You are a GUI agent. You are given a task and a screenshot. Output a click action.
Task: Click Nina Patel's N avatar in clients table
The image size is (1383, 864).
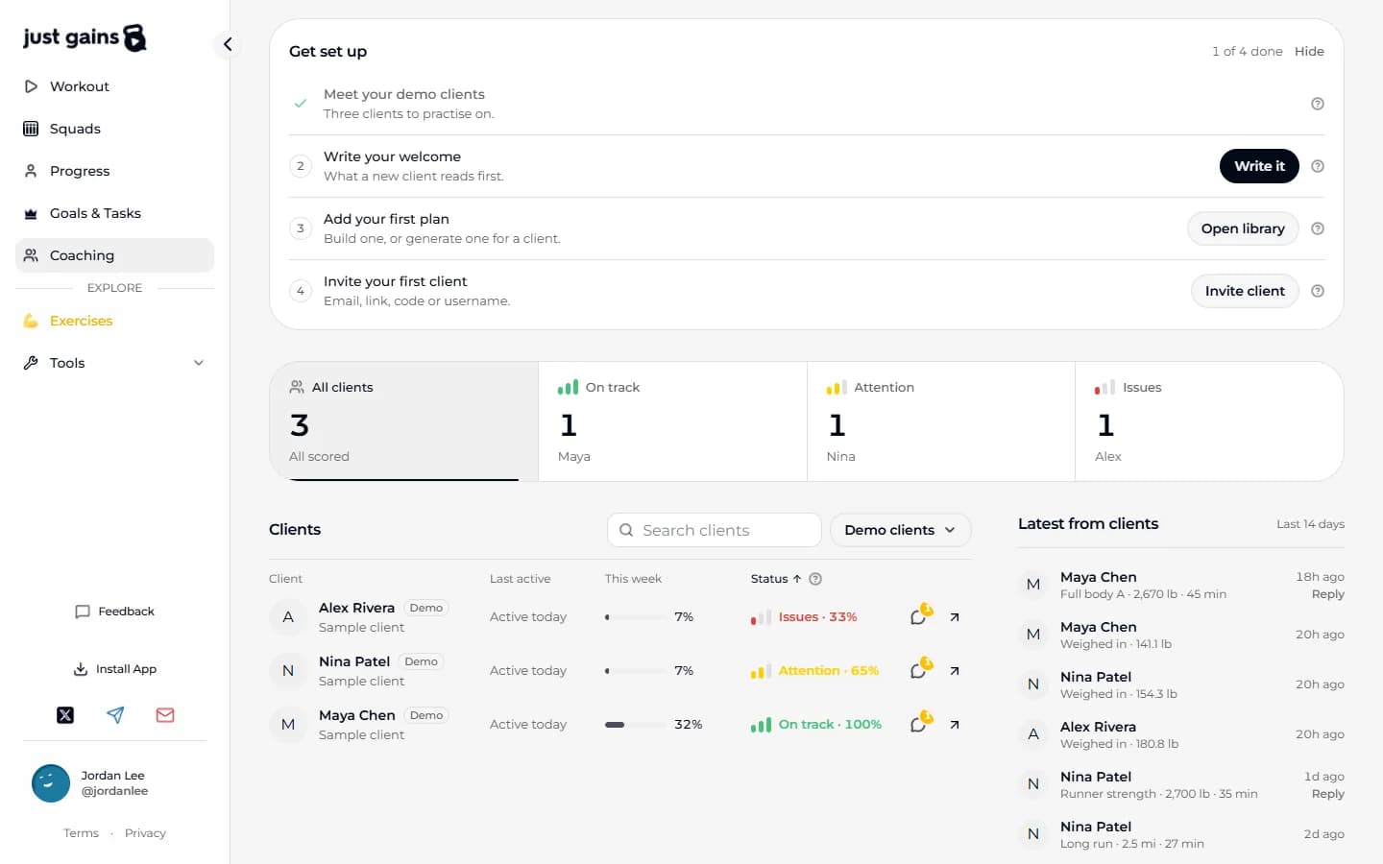click(x=288, y=671)
